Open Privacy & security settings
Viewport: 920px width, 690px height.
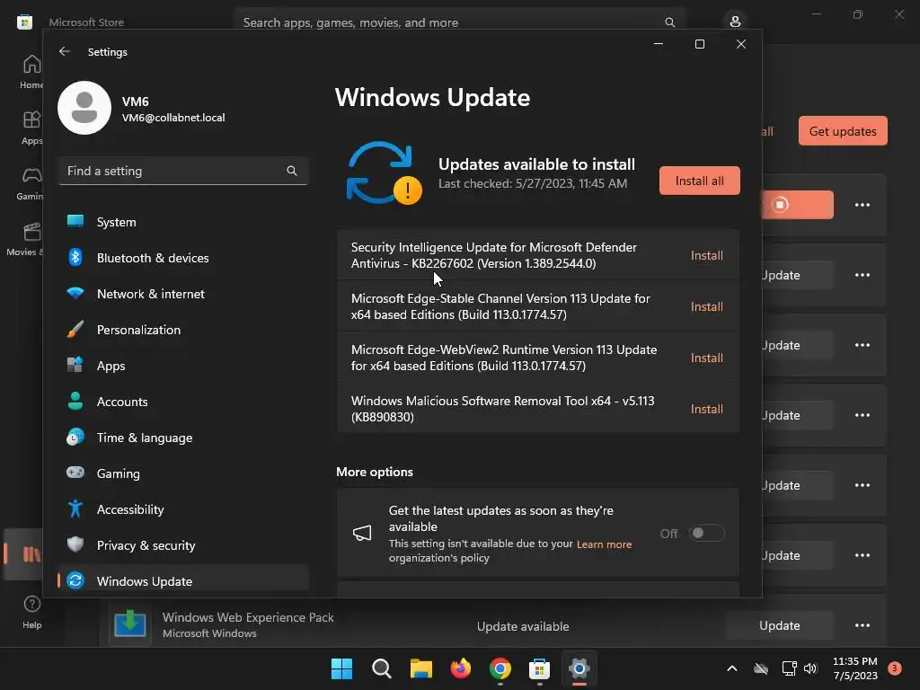[183, 545]
